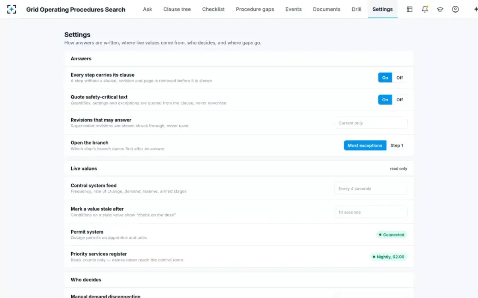The width and height of the screenshot is (478, 298).
Task: Click Mark a value stale after label
Action: coord(97,209)
